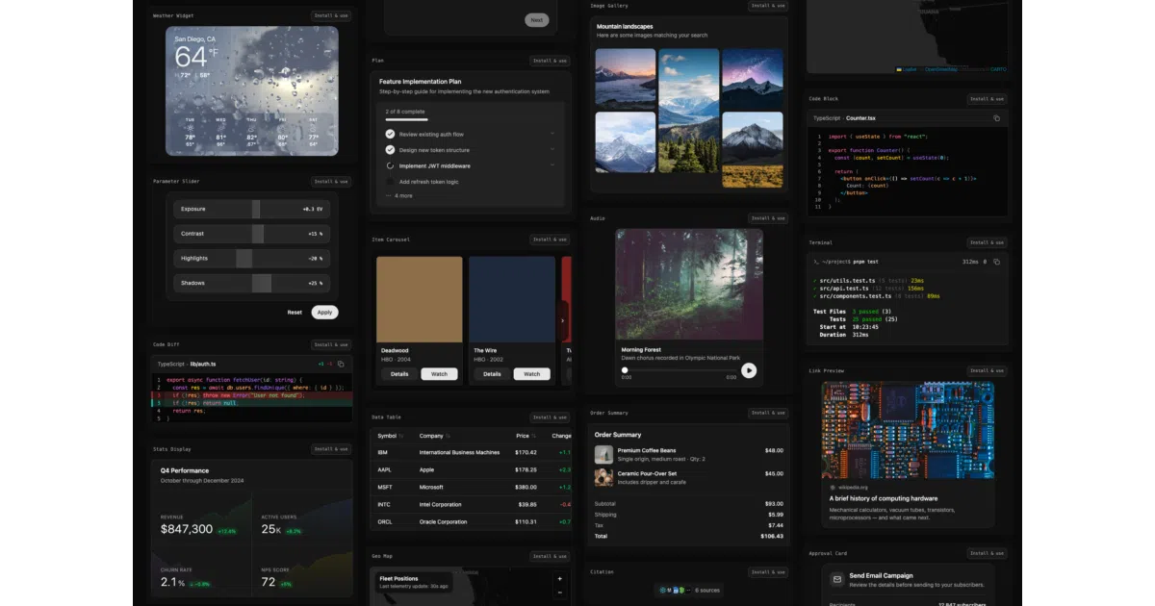Click the Next button at the top
This screenshot has height=606, width=1155.
point(537,19)
